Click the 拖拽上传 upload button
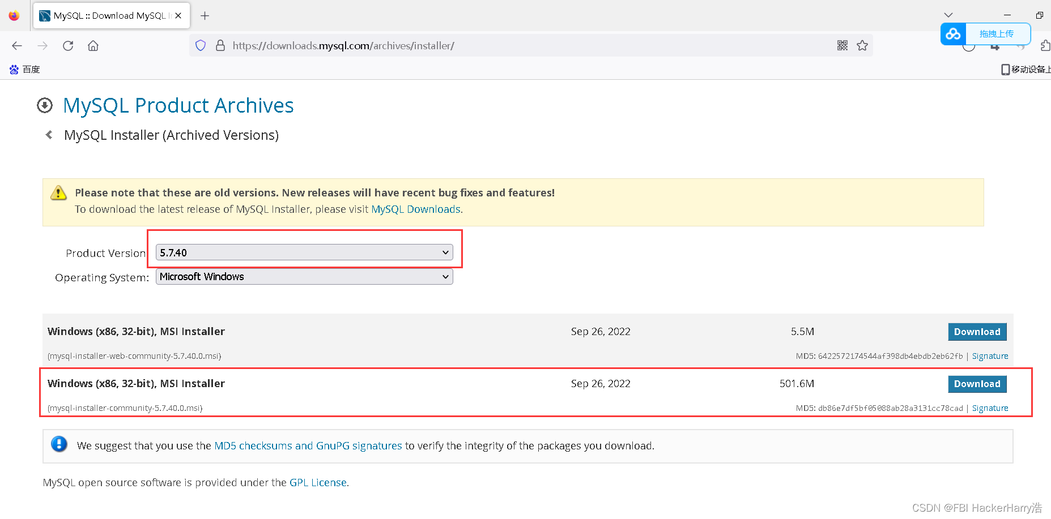Image resolution: width=1051 pixels, height=519 pixels. point(997,34)
